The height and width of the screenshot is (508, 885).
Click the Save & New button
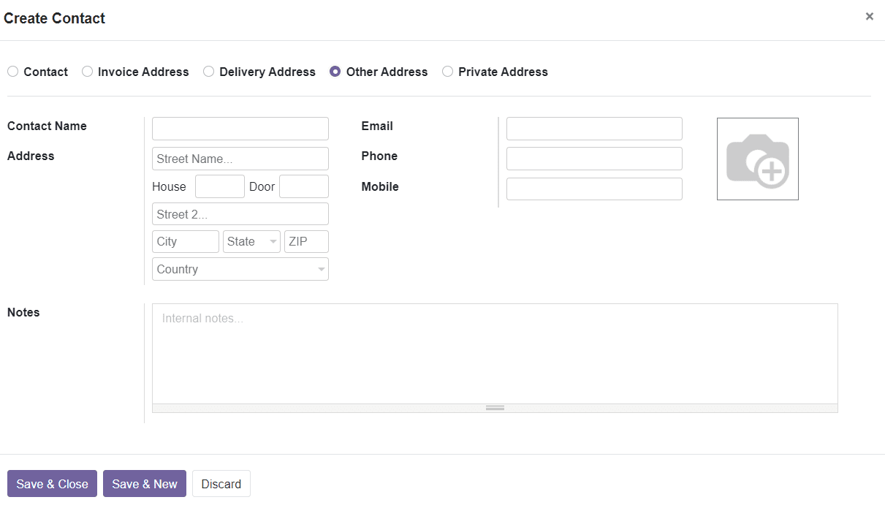pyautogui.click(x=144, y=483)
